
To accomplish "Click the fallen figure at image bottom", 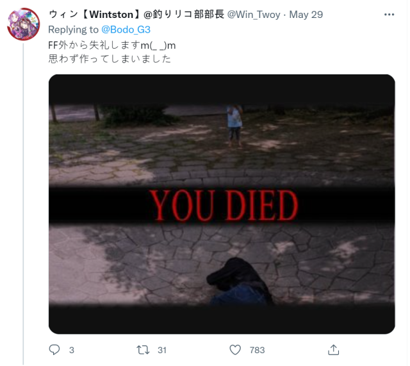I will pos(239,282).
